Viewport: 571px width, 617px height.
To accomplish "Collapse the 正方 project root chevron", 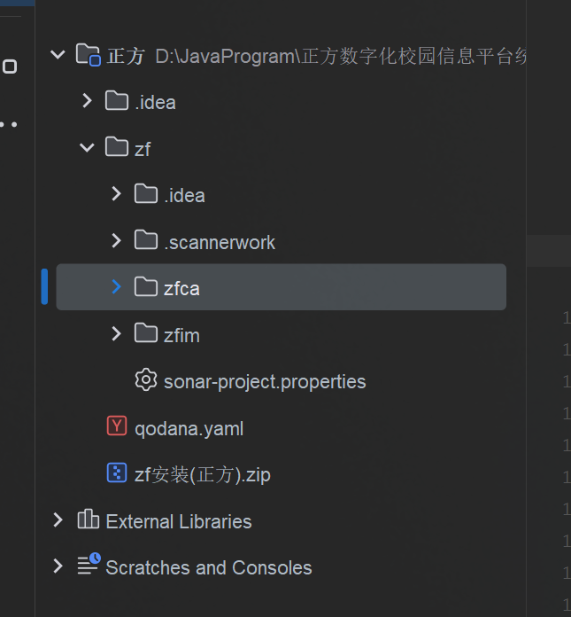I will pyautogui.click(x=58, y=55).
